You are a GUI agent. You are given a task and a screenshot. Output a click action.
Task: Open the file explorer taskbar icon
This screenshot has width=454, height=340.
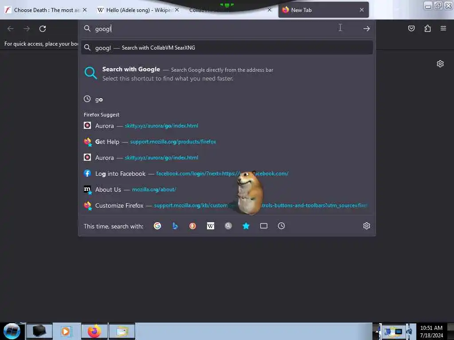coord(122,331)
